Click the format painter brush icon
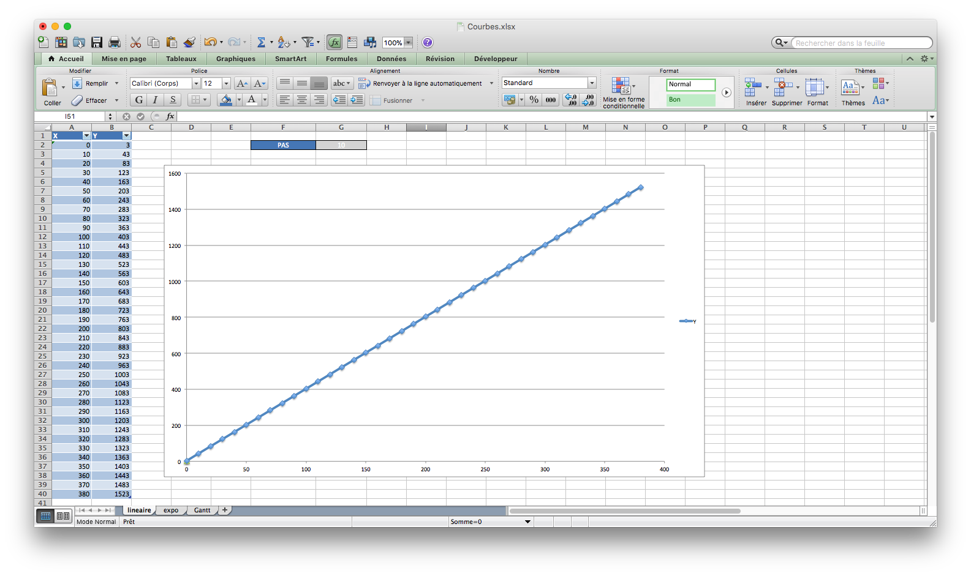The width and height of the screenshot is (971, 576). click(x=189, y=42)
